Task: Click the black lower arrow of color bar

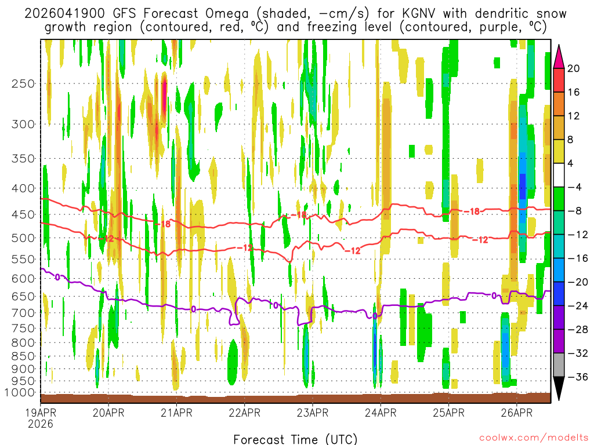Action: (x=559, y=389)
